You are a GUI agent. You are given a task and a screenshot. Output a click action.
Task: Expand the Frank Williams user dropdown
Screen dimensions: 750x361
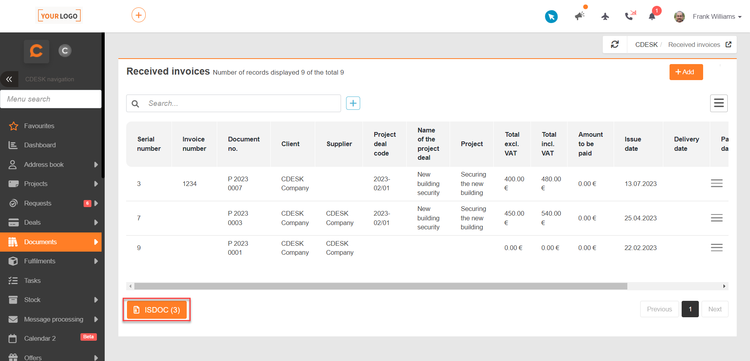point(708,16)
